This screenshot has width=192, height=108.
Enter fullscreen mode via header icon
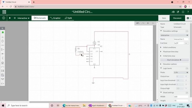point(183,12)
